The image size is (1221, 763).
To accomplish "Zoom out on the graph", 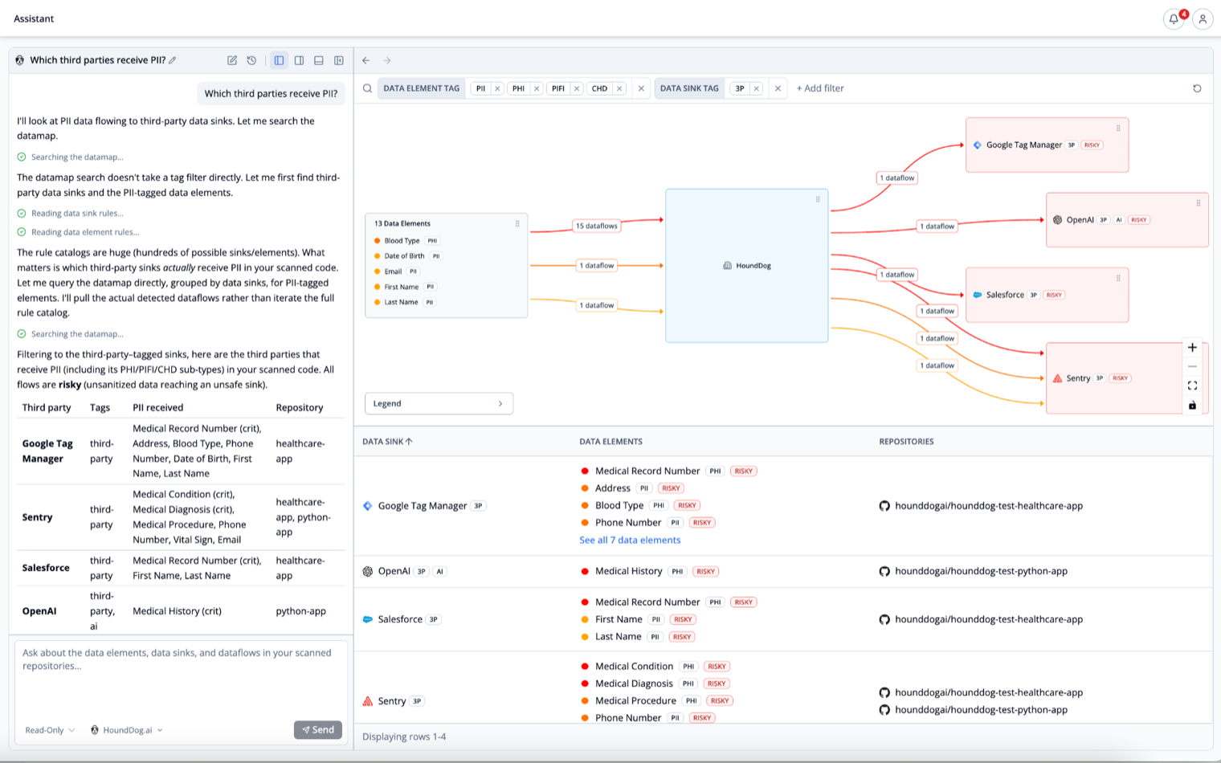I will 1192,366.
